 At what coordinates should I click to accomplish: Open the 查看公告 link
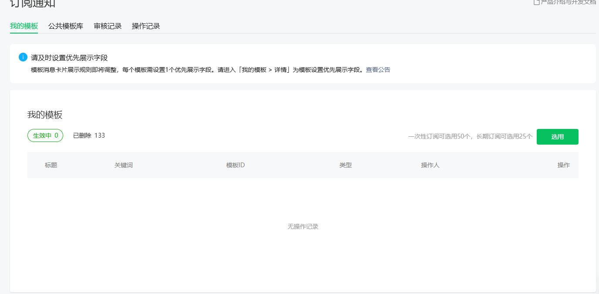point(378,70)
